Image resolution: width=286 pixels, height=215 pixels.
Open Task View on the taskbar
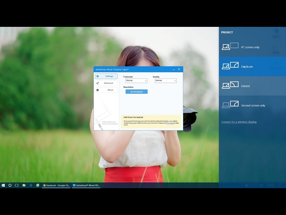(x=17, y=185)
